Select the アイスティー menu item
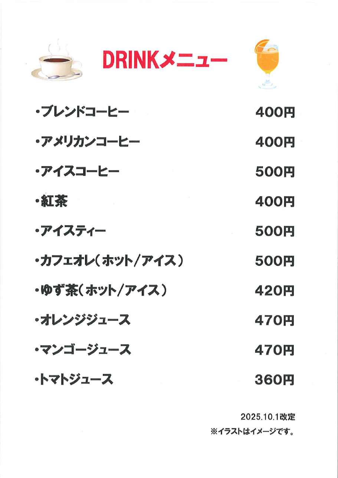The image size is (338, 478). [x=71, y=232]
